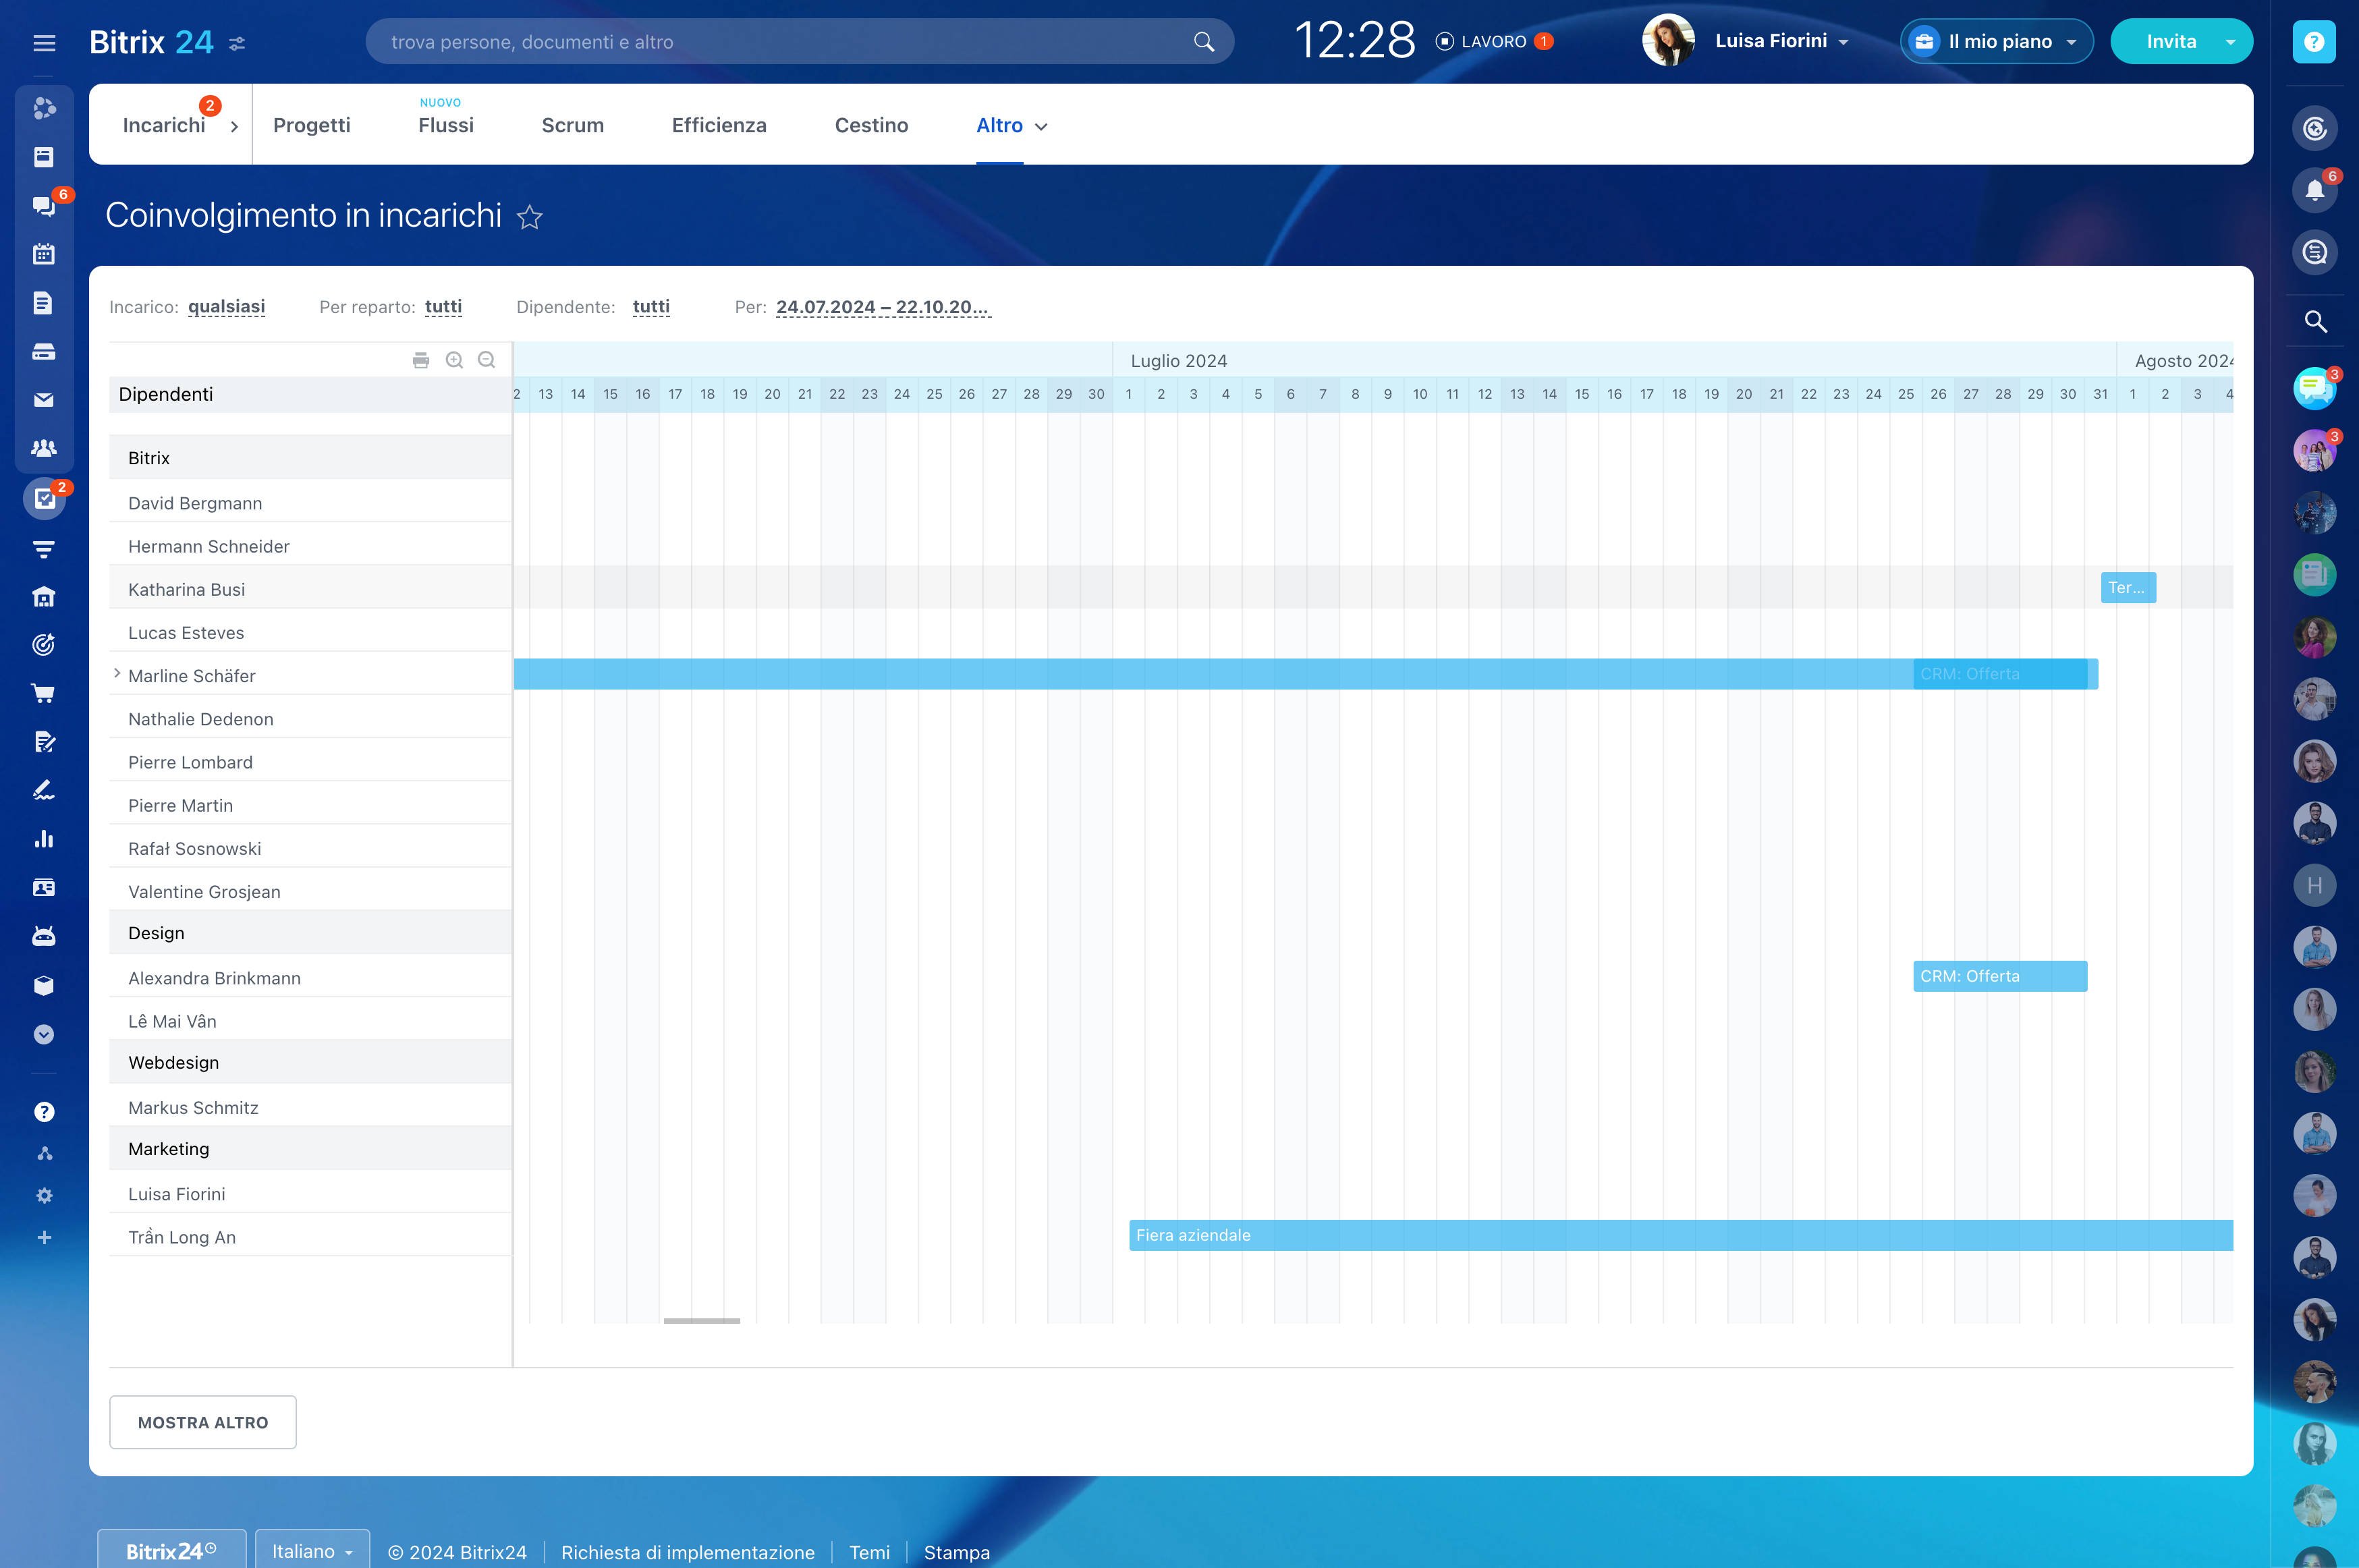The image size is (2359, 1568).
Task: Click the MOSTRA ALTRO button
Action: pos(203,1422)
